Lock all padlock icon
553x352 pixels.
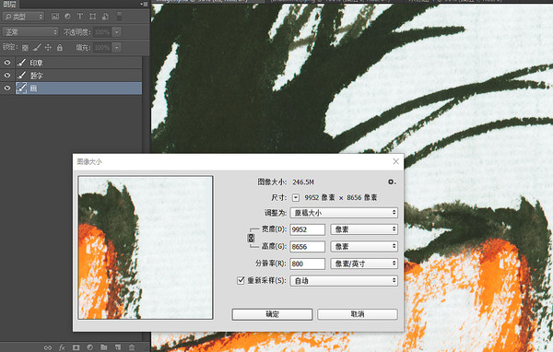point(60,47)
